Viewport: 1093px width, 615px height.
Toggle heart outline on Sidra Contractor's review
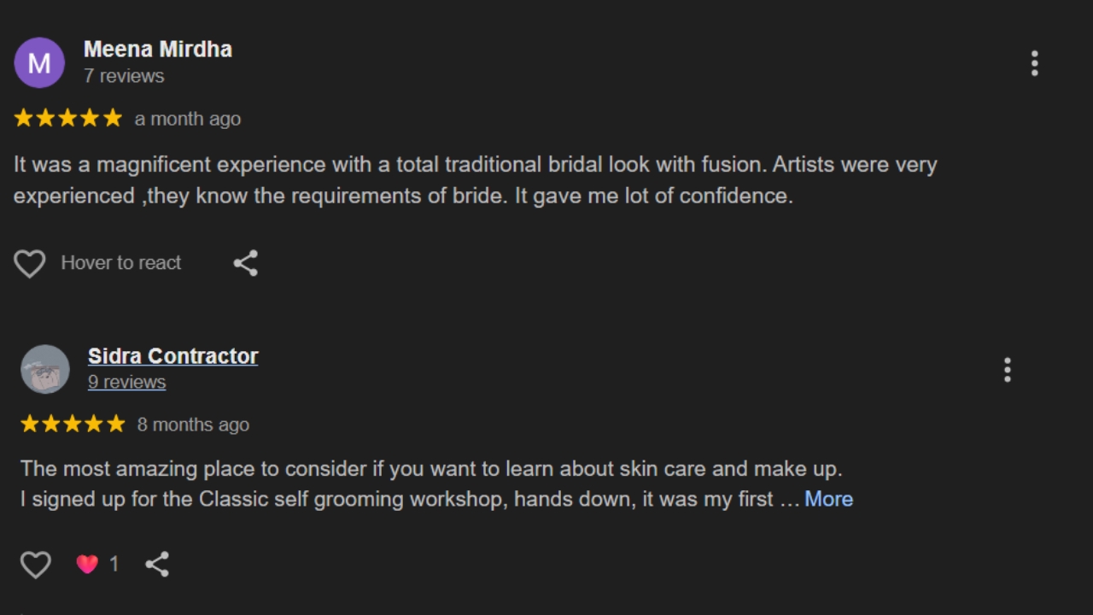coord(36,565)
